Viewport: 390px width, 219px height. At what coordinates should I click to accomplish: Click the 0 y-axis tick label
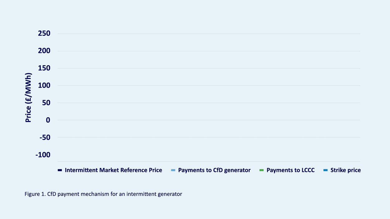pos(48,120)
